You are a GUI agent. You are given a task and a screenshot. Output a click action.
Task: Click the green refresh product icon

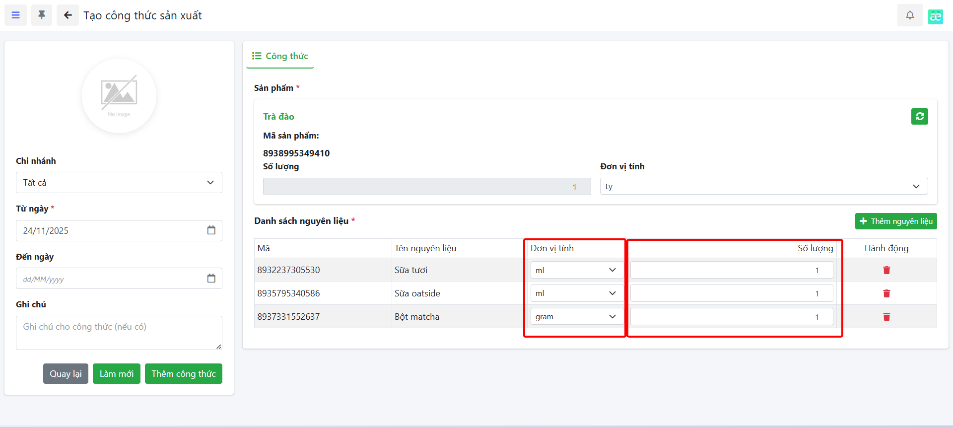pyautogui.click(x=919, y=117)
